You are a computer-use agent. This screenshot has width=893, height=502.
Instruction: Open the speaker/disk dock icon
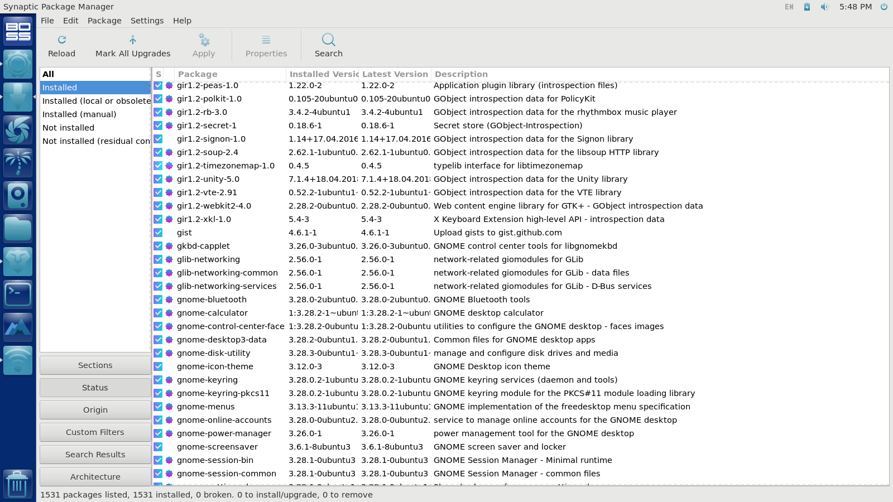click(x=18, y=196)
